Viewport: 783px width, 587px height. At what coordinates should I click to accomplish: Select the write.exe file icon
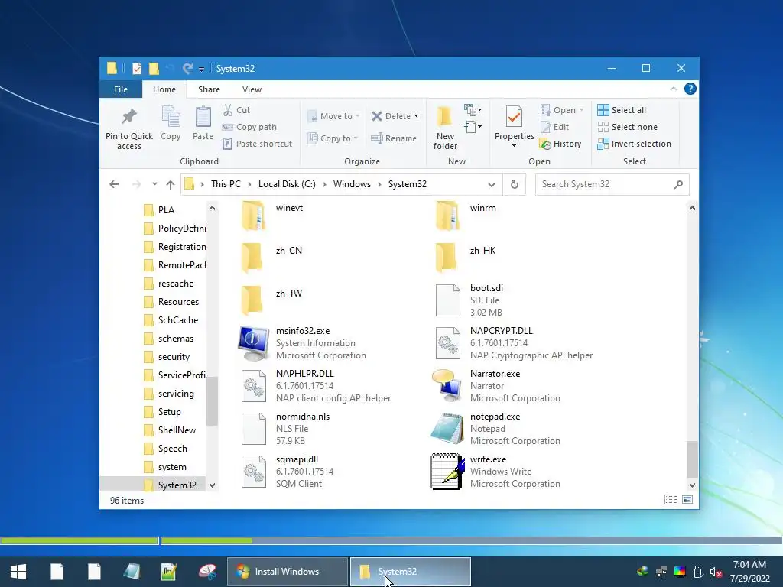447,471
